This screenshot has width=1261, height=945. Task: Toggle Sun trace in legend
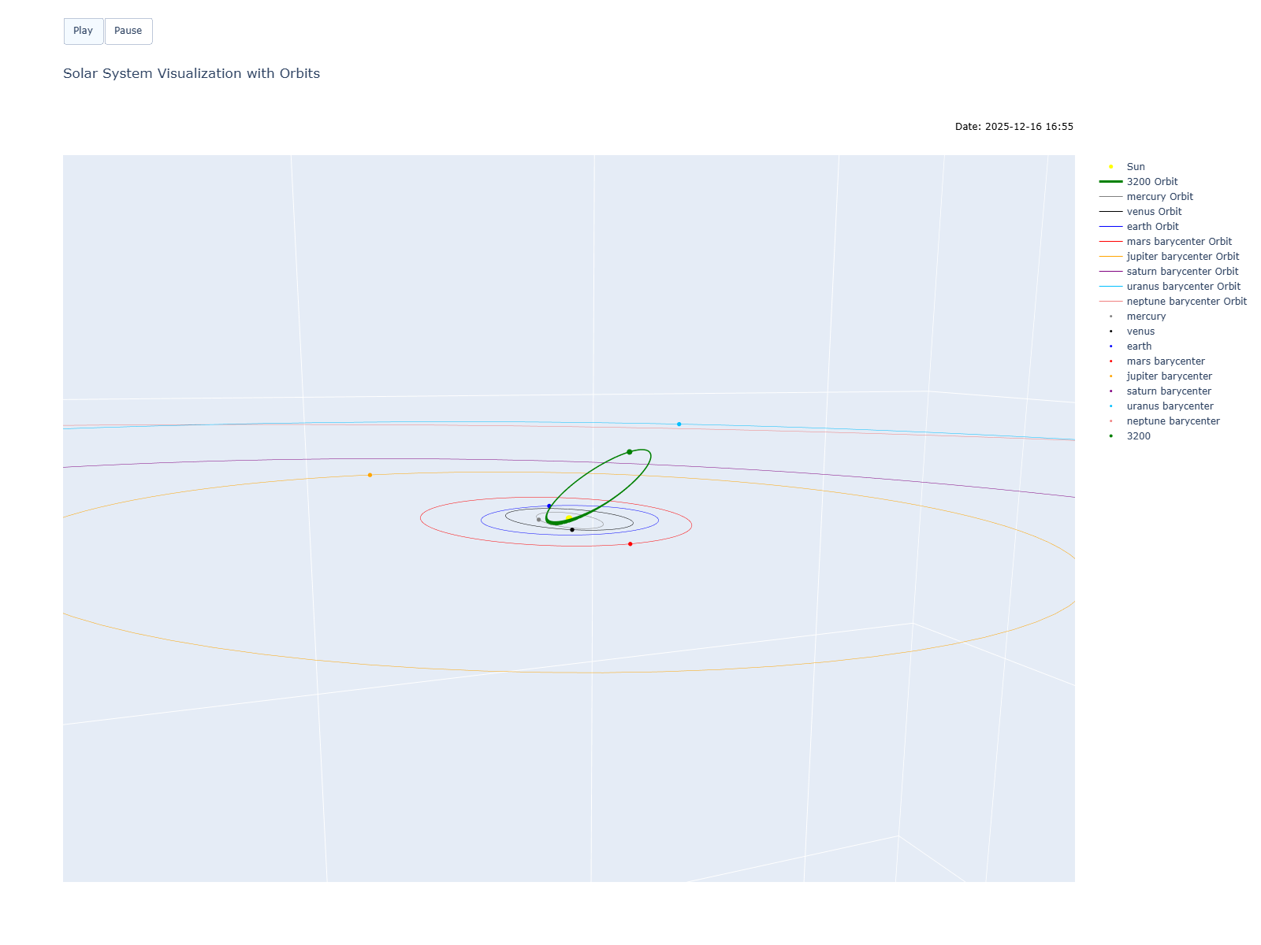[x=1135, y=167]
